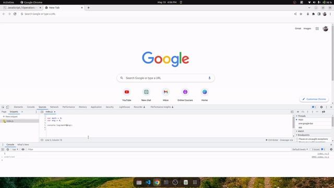
Task: Switch to the Lighthouse panel tab
Action: click(x=124, y=107)
